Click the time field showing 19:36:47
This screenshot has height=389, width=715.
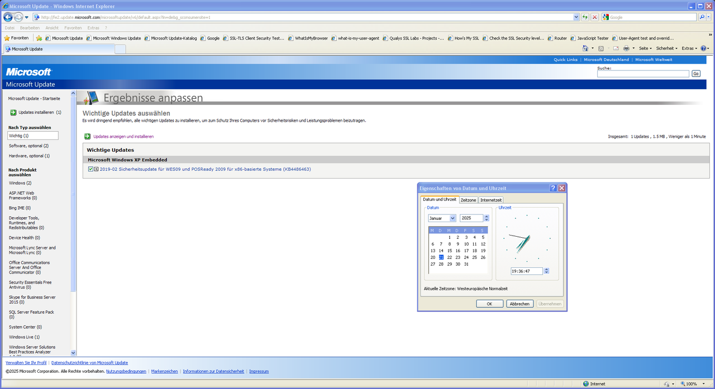click(x=527, y=271)
